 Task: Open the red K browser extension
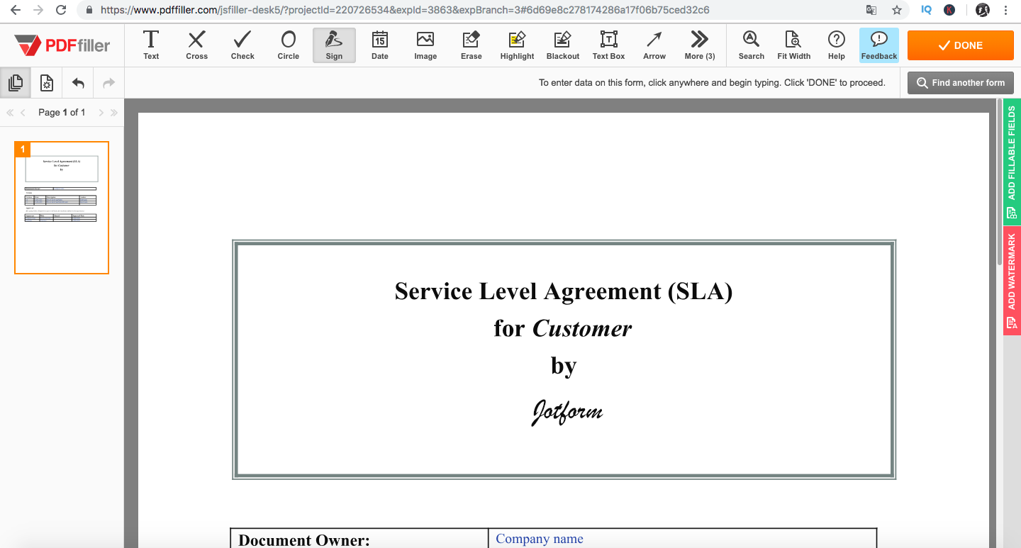[949, 10]
